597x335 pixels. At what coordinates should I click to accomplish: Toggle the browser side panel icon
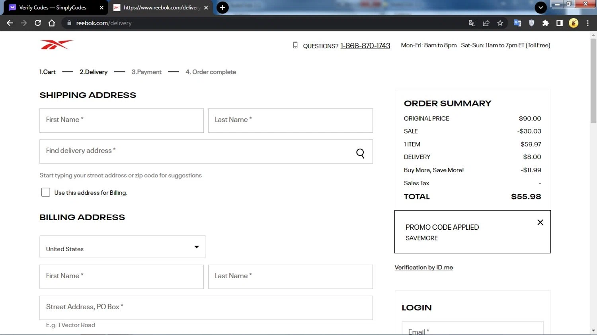coord(559,23)
